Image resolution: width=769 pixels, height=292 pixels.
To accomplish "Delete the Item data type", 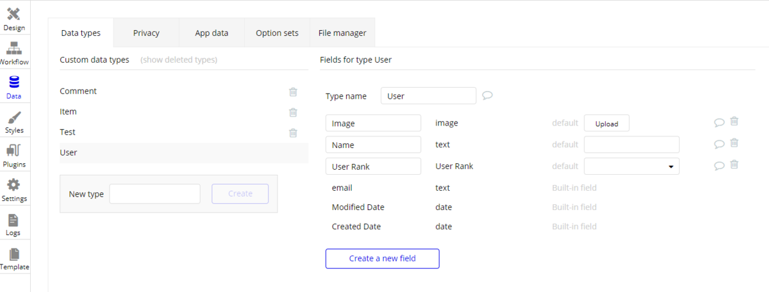I will click(x=293, y=112).
